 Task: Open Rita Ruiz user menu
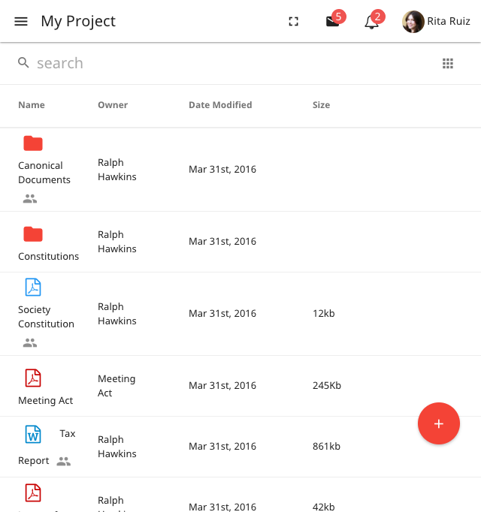pos(436,22)
